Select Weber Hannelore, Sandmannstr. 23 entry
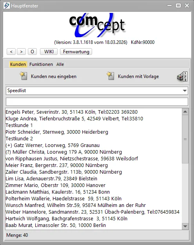Viewport: 194px width, 245px height. pyautogui.click(x=94, y=212)
